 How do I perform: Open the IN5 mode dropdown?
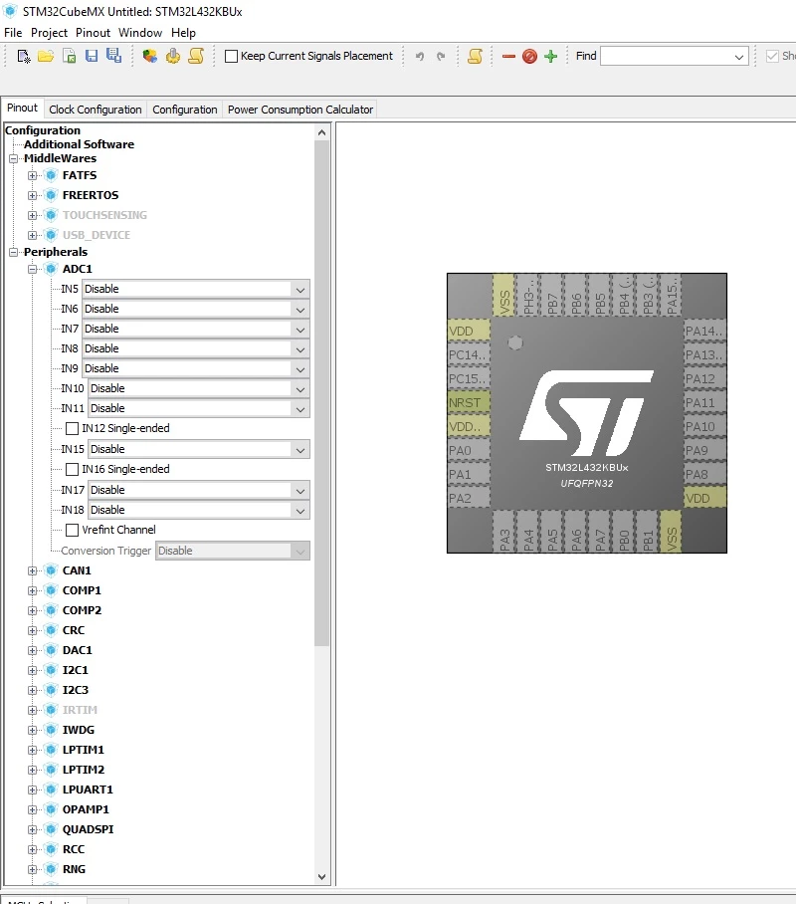(x=196, y=289)
